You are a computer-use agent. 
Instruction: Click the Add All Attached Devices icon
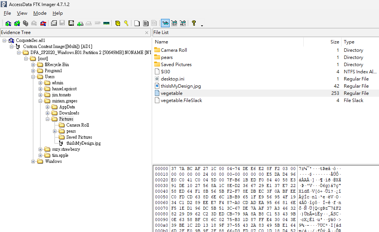click(17, 23)
